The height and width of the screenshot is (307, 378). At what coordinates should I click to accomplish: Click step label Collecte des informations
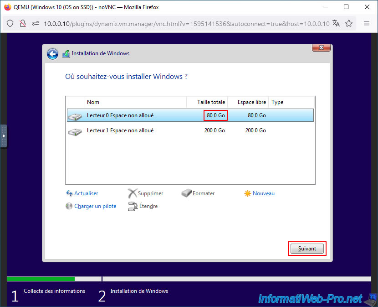coord(55,291)
